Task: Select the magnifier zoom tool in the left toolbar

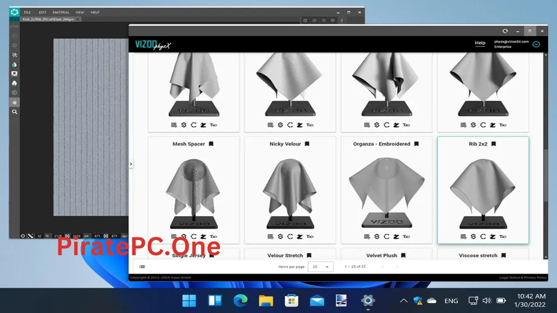Action: pos(14,112)
